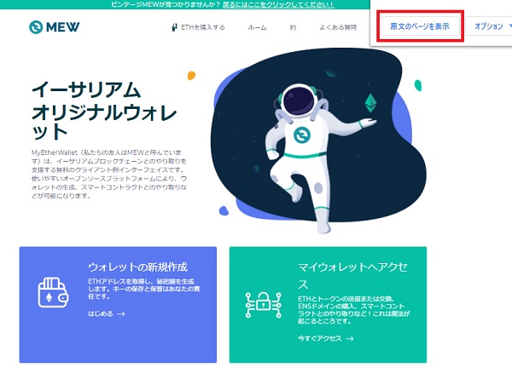Click the MEW logo icon
The width and height of the screenshot is (512, 373).
[36, 27]
